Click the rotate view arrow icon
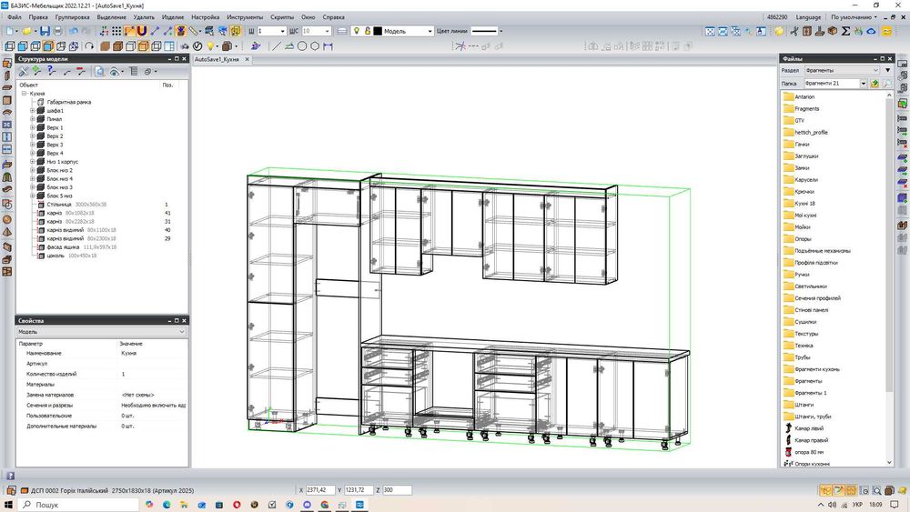 pyautogui.click(x=89, y=45)
